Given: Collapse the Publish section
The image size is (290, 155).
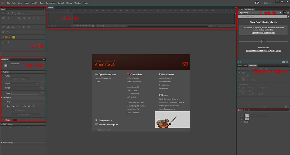Looking at the screenshot, I should coord(2,72).
